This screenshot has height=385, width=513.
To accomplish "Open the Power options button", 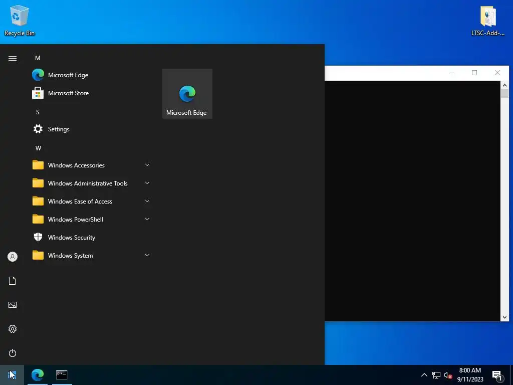I will (x=13, y=353).
